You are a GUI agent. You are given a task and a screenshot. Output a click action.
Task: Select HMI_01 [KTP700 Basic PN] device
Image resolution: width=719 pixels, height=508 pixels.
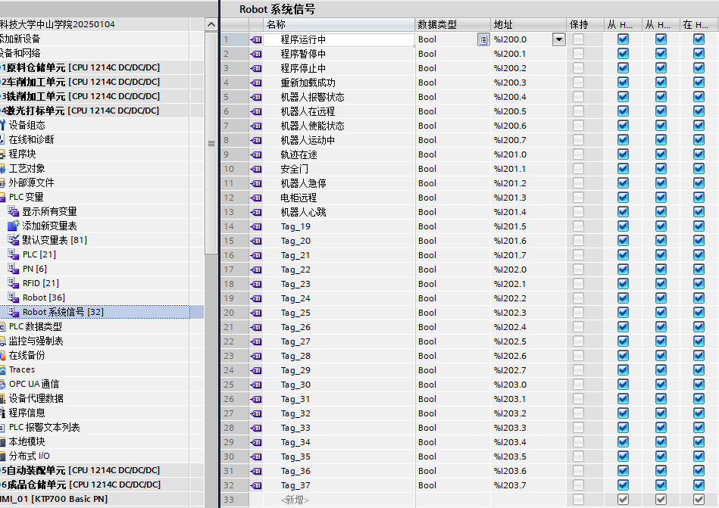coord(54,499)
